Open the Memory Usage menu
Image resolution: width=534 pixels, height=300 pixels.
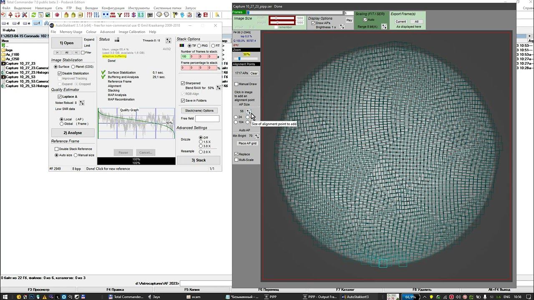pyautogui.click(x=71, y=32)
